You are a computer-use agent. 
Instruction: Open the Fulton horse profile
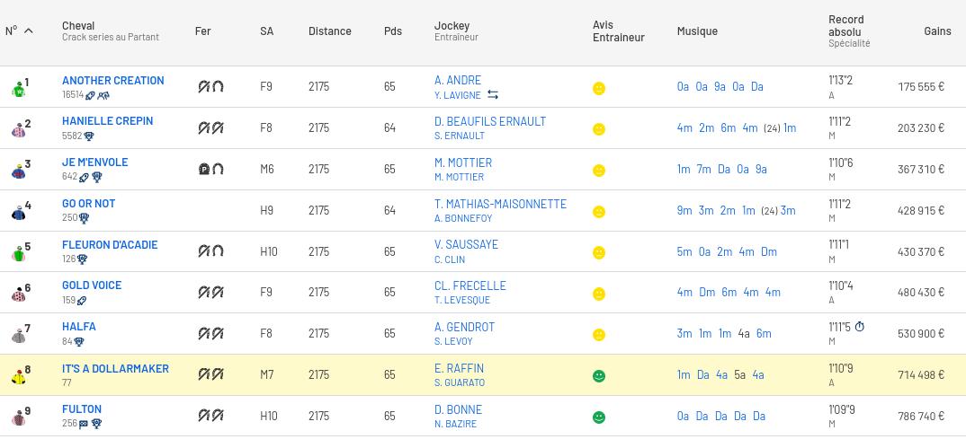[82, 409]
